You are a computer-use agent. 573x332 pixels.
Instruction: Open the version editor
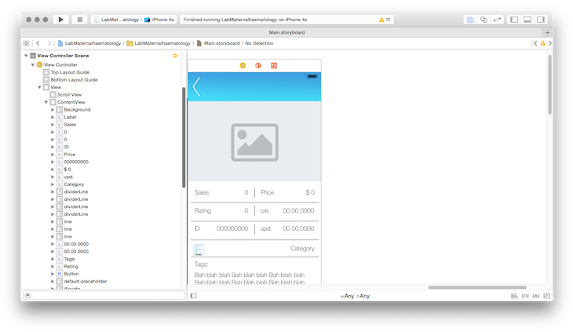(497, 20)
